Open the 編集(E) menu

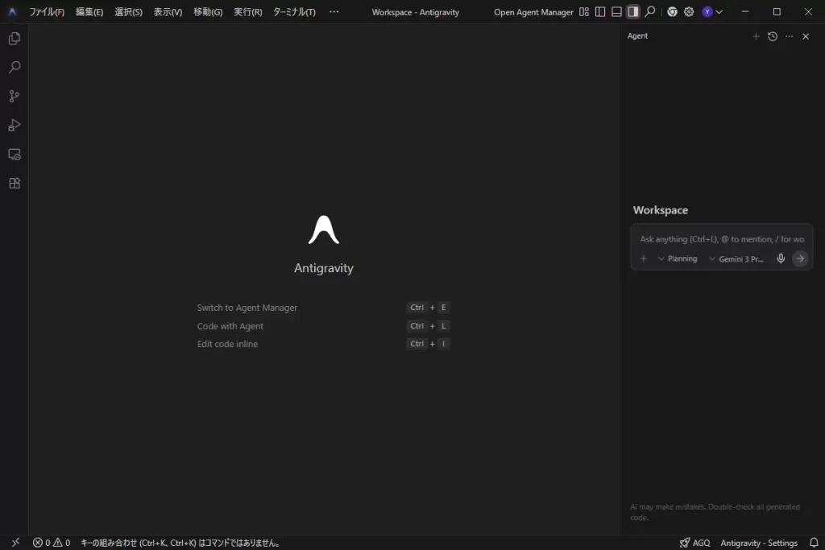pos(89,11)
